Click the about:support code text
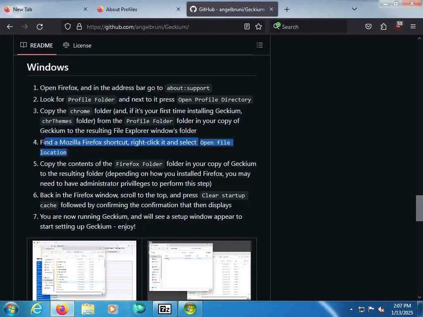 click(x=188, y=88)
